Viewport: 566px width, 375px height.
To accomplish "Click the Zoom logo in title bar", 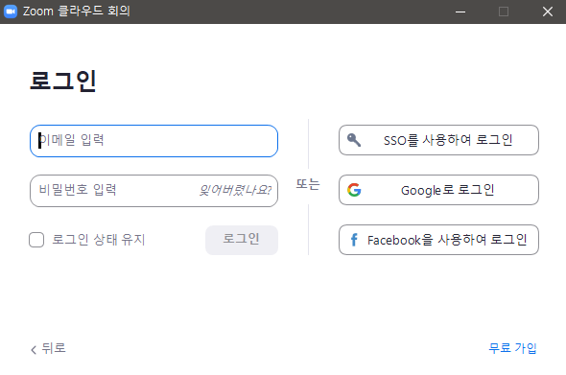I will [11, 12].
